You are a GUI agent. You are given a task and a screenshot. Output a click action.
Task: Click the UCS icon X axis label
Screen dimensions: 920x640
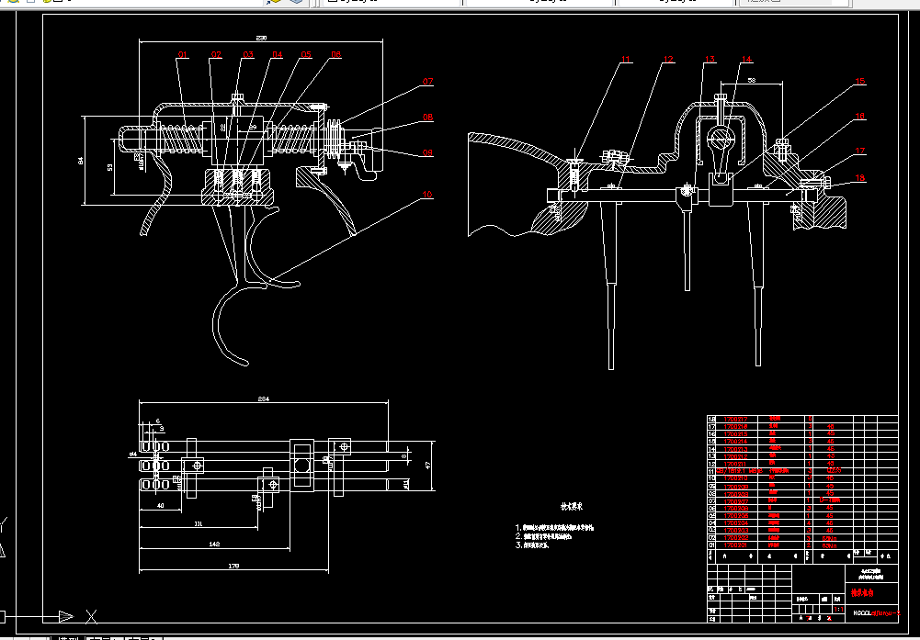91,616
